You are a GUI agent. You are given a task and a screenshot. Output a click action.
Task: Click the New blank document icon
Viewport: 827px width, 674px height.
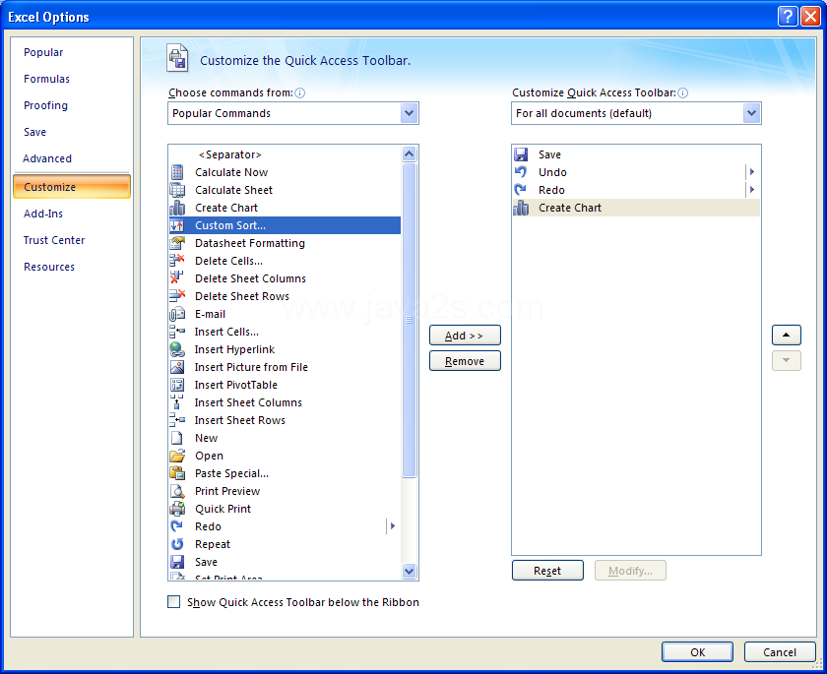point(177,438)
